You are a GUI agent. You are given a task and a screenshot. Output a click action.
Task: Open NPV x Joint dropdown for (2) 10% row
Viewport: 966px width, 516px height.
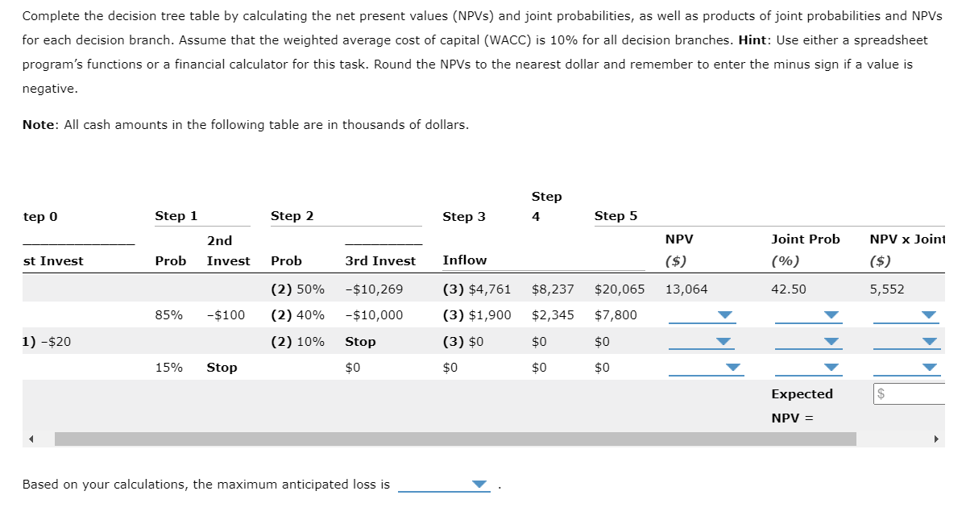coord(907,342)
